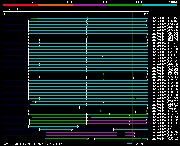
Task: Select the UniRef100_A9TJ15 label
Action: [x=165, y=105]
